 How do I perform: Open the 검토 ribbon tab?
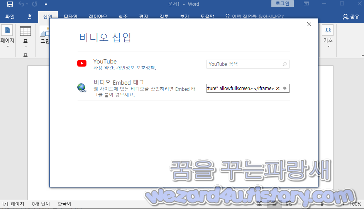point(164,17)
